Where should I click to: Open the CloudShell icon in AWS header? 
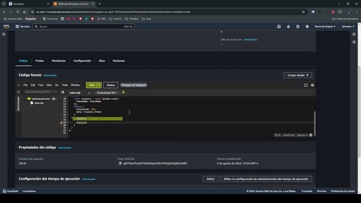click(279, 27)
